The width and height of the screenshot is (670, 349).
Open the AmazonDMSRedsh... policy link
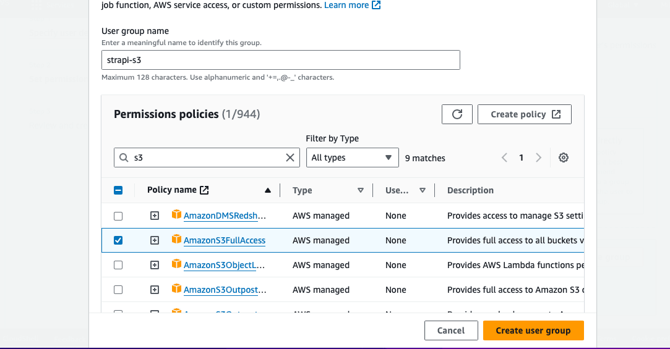225,216
